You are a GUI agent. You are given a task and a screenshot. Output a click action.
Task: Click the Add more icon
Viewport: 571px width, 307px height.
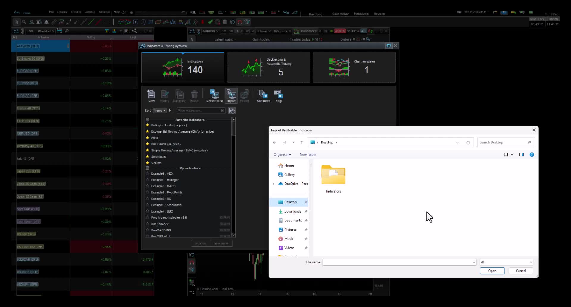click(263, 95)
